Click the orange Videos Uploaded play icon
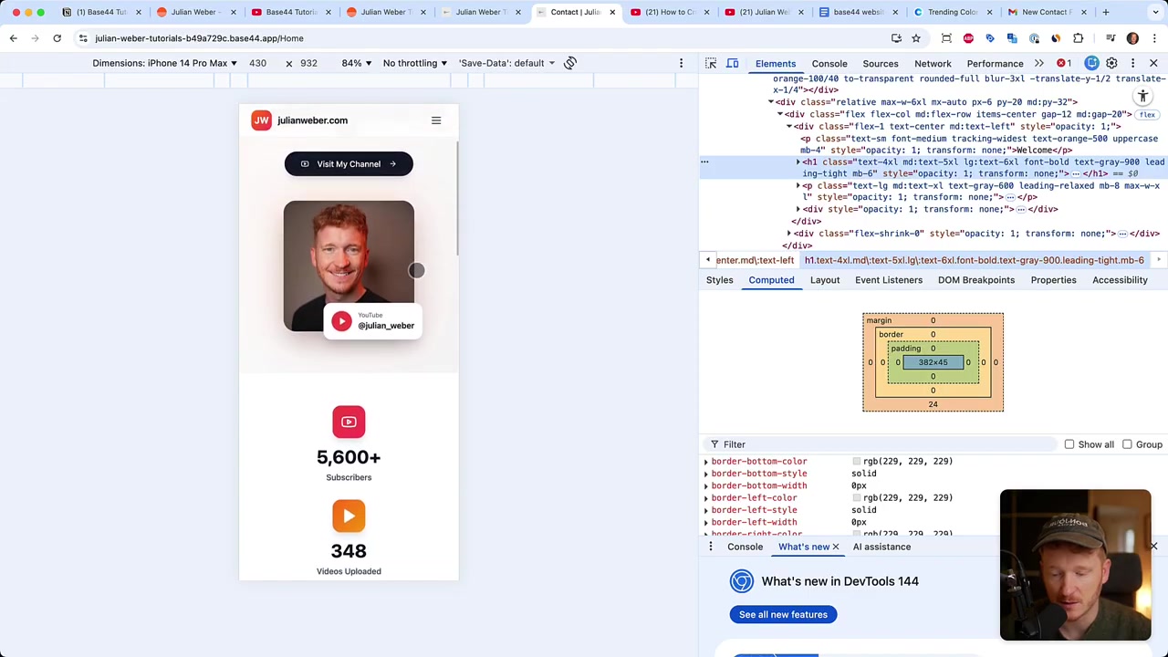The image size is (1168, 657). click(x=349, y=516)
